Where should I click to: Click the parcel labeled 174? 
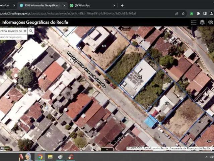tap(104, 46)
